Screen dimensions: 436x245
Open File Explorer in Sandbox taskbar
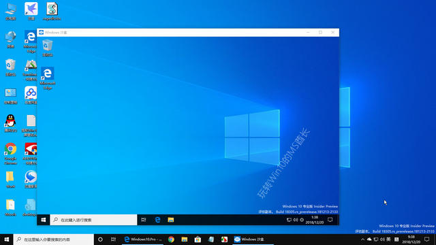171,220
